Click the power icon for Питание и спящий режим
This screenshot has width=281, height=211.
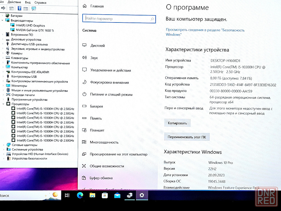[x=84, y=94]
